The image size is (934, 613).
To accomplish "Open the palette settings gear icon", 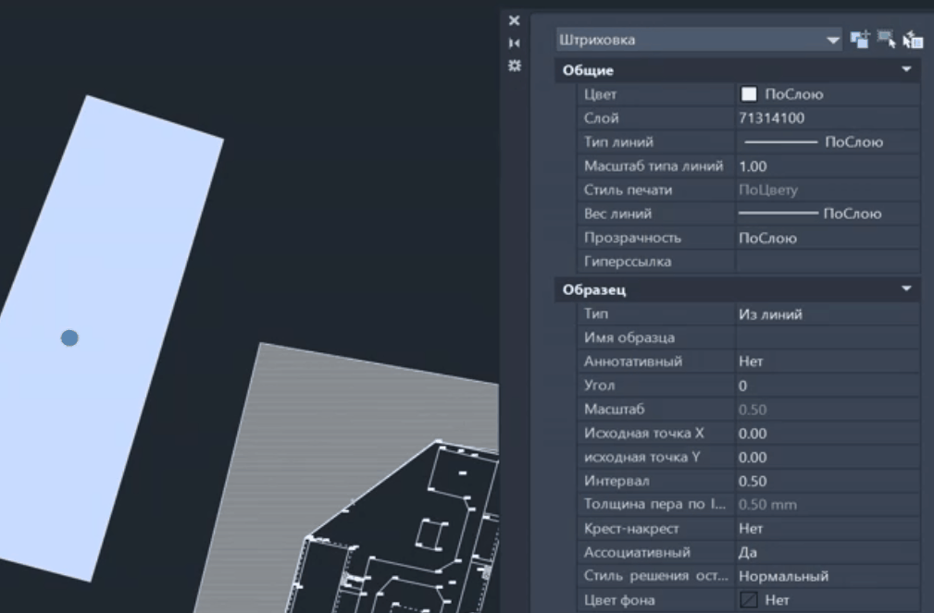I will click(x=515, y=66).
